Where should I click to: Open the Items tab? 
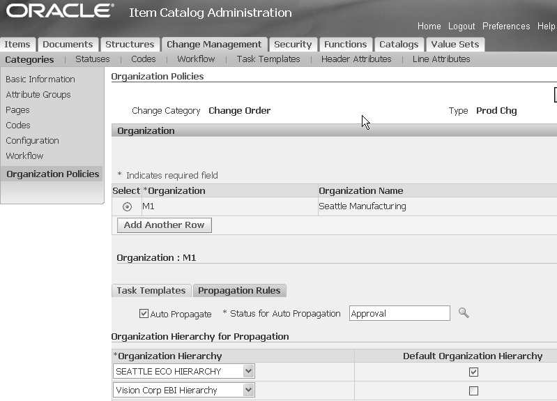click(17, 45)
